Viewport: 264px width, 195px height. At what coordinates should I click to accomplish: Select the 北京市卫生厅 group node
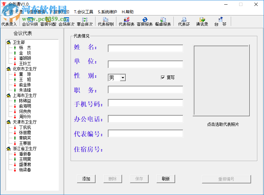[25, 69]
